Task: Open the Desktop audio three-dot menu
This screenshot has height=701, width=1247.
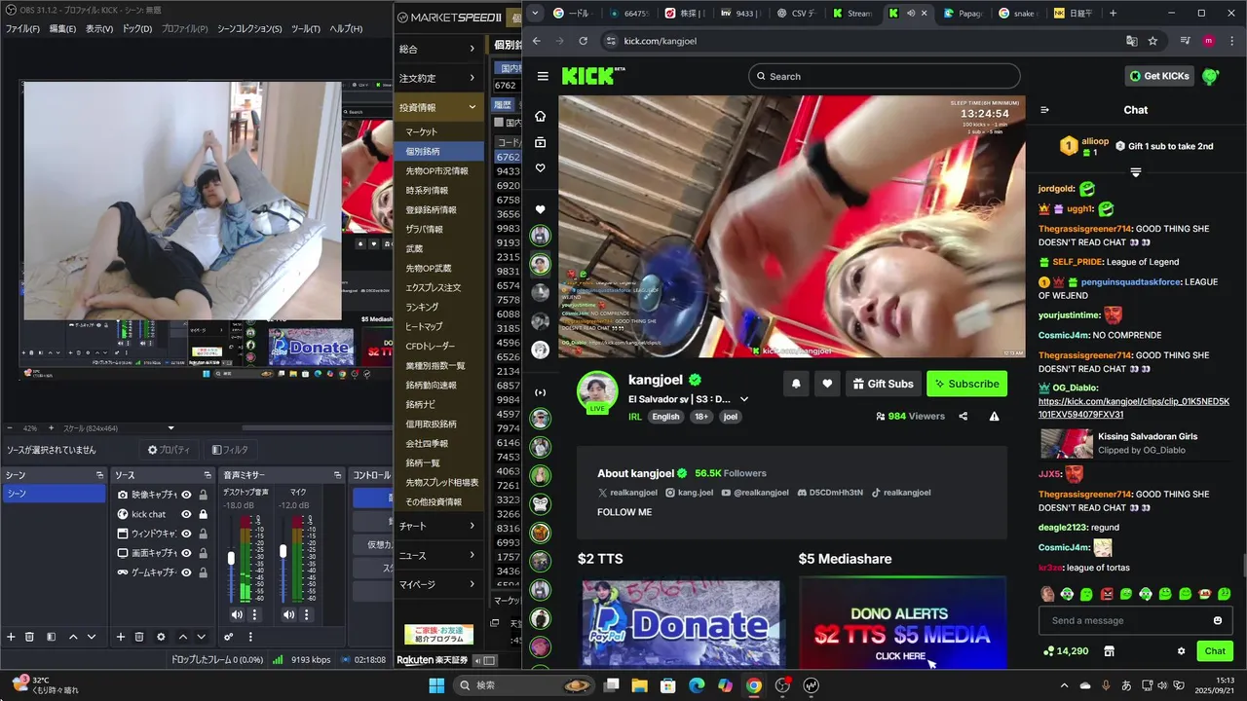Action: coord(255,614)
